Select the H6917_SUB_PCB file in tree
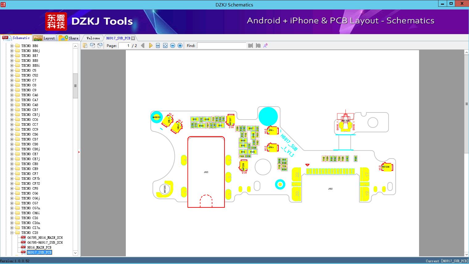This screenshot has height=264, width=469. pyautogui.click(x=39, y=252)
